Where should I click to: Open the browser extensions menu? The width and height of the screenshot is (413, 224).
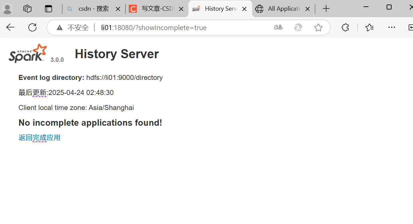(x=345, y=27)
